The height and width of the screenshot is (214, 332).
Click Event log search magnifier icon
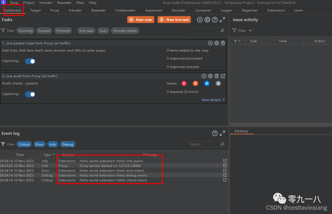coord(222,144)
